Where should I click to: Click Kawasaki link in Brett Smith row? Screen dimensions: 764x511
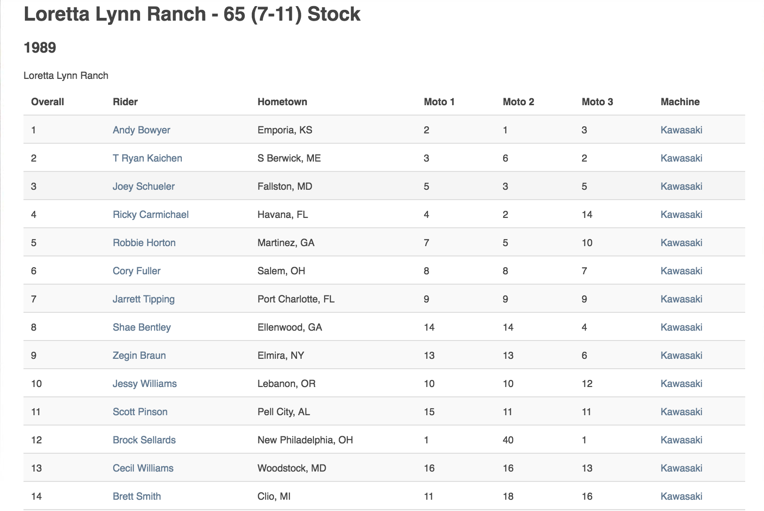tap(681, 496)
